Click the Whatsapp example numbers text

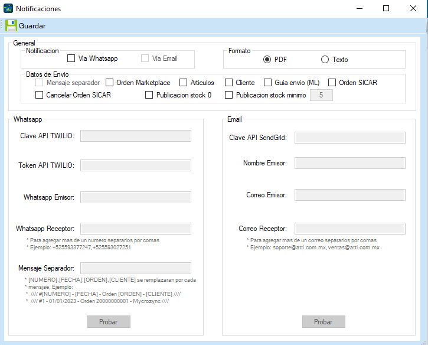(79, 248)
